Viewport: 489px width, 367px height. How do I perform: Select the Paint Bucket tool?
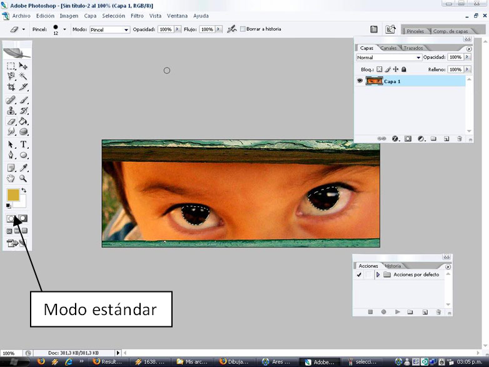[x=23, y=121]
